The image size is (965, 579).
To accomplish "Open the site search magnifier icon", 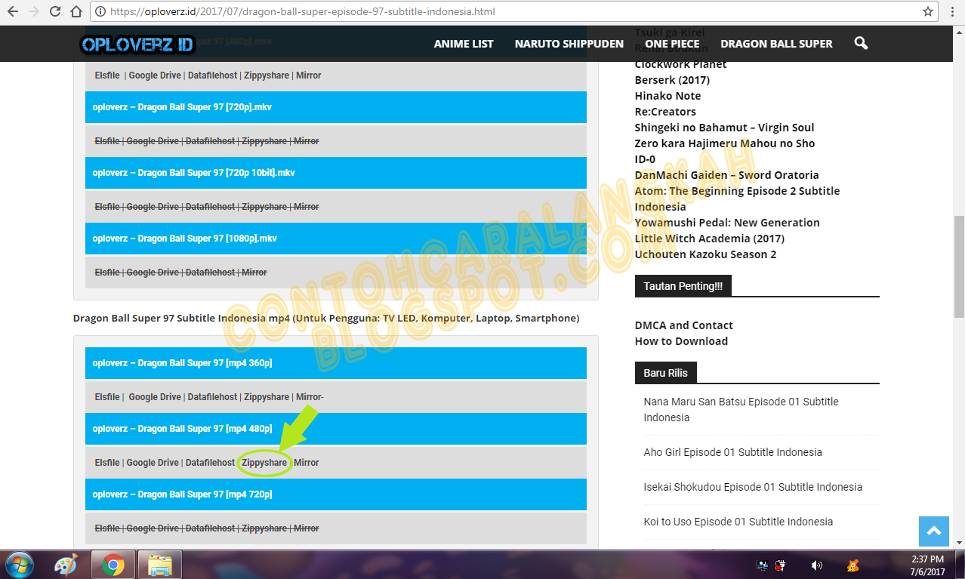I will pos(861,43).
